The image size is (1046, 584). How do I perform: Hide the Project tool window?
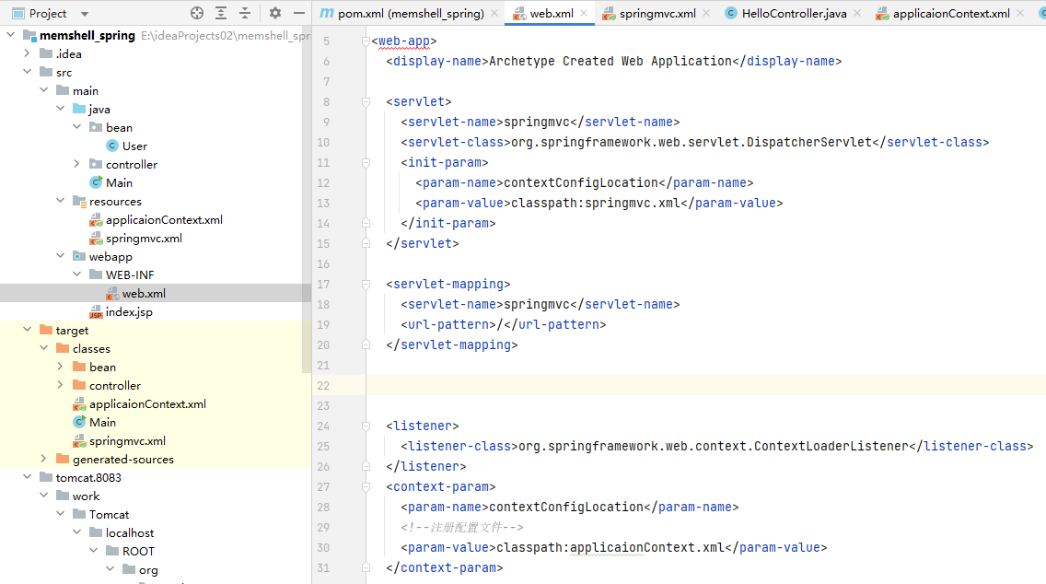298,13
